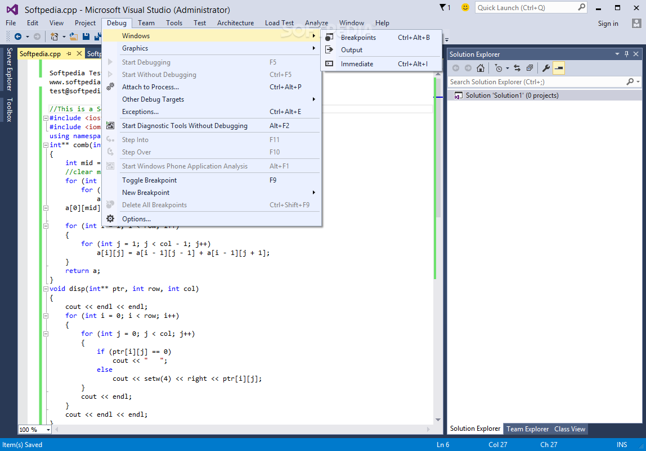The height and width of the screenshot is (451, 646).
Task: Click the Forward arrow in Solution Explorer toolbar
Action: pos(468,69)
